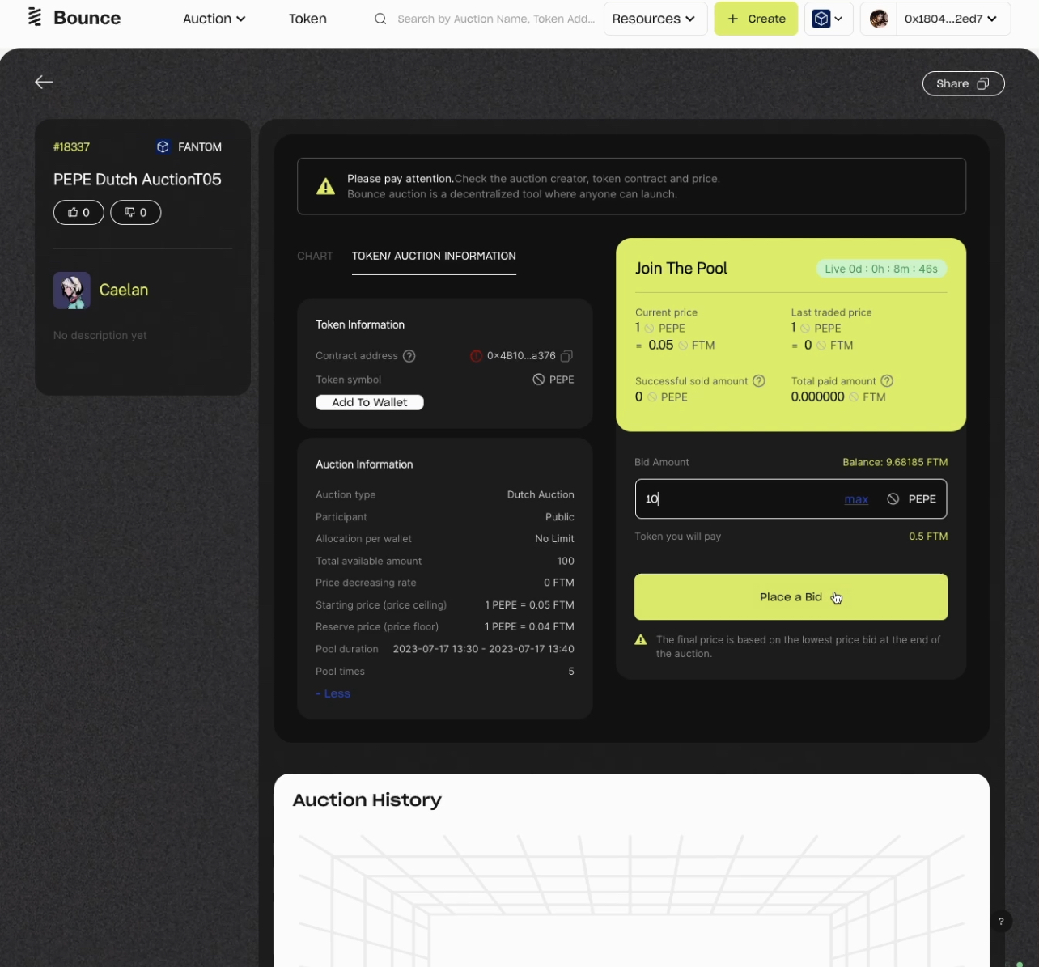Viewport: 1039px width, 967px height.
Task: Click the Successful sold amount info icon
Action: 758,381
